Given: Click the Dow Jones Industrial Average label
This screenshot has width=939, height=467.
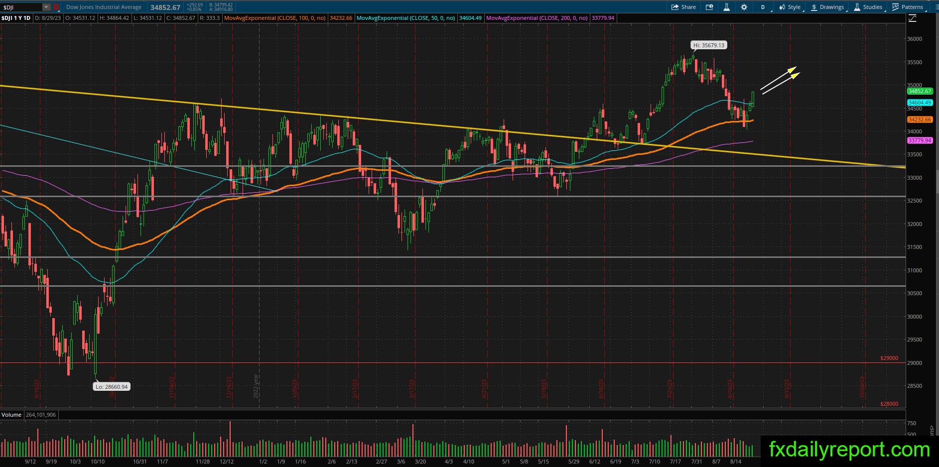Looking at the screenshot, I should (x=104, y=7).
